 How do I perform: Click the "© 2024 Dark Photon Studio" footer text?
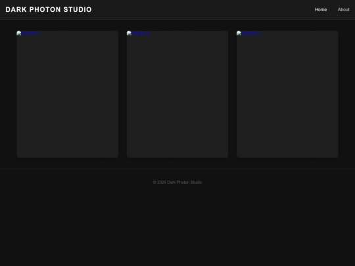coord(177,183)
